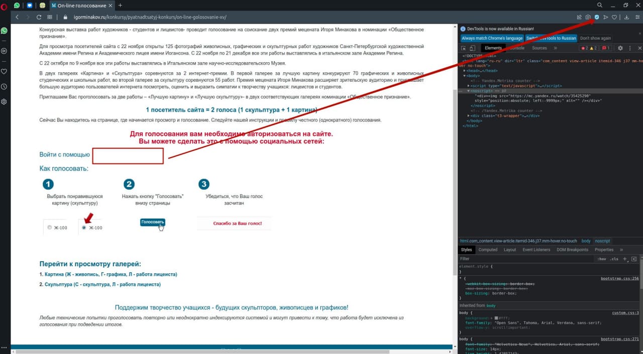Click the Opera ad blocker shield icon
Viewport: 643px width, 354px height.
click(596, 17)
